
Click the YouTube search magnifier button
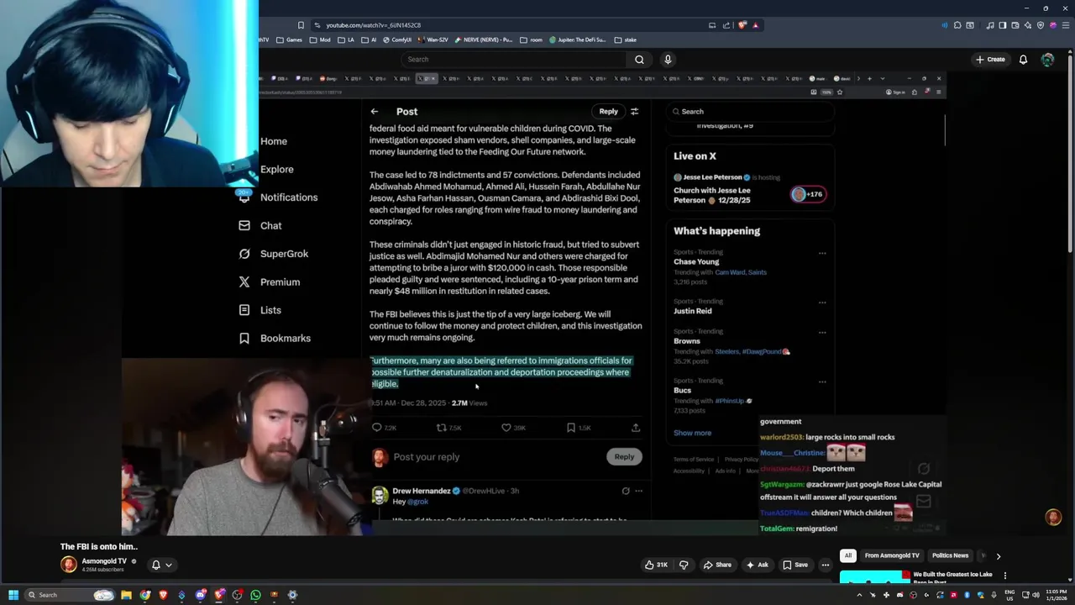tap(639, 60)
